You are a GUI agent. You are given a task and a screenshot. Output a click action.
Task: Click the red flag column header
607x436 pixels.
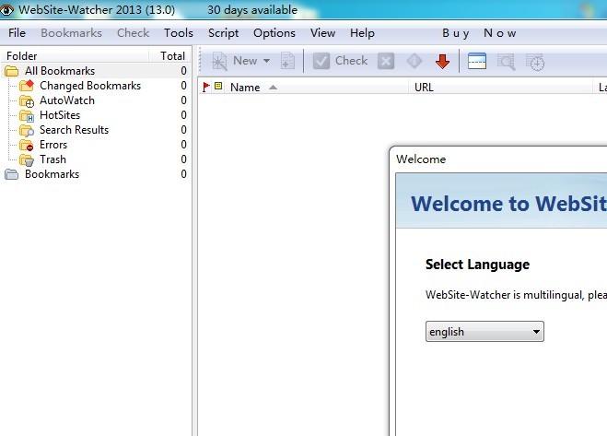click(206, 88)
